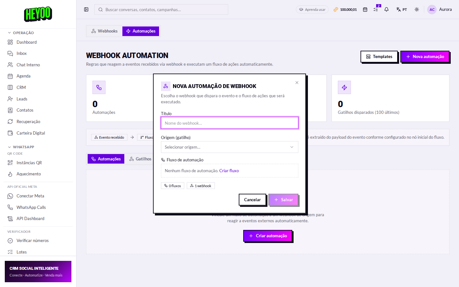Screen dimensions: 459x287
Task: Close the webhook automation dialog
Action: [297, 83]
